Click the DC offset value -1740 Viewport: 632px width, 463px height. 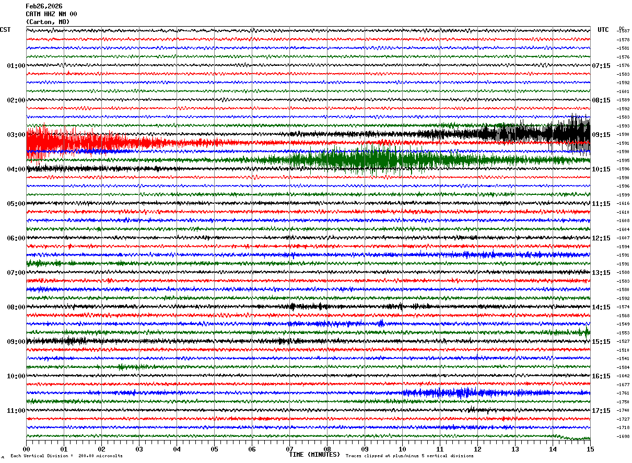[624, 410]
